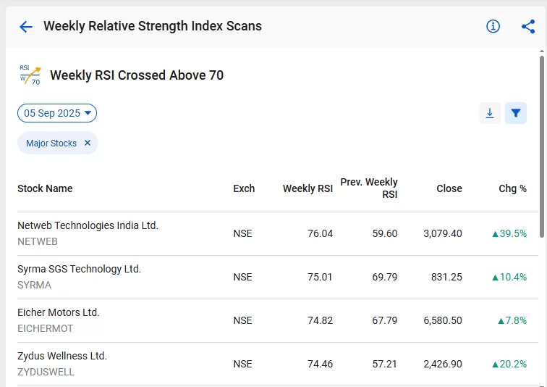Click the 10.4% change value
This screenshot has width=547, height=387.
[509, 277]
